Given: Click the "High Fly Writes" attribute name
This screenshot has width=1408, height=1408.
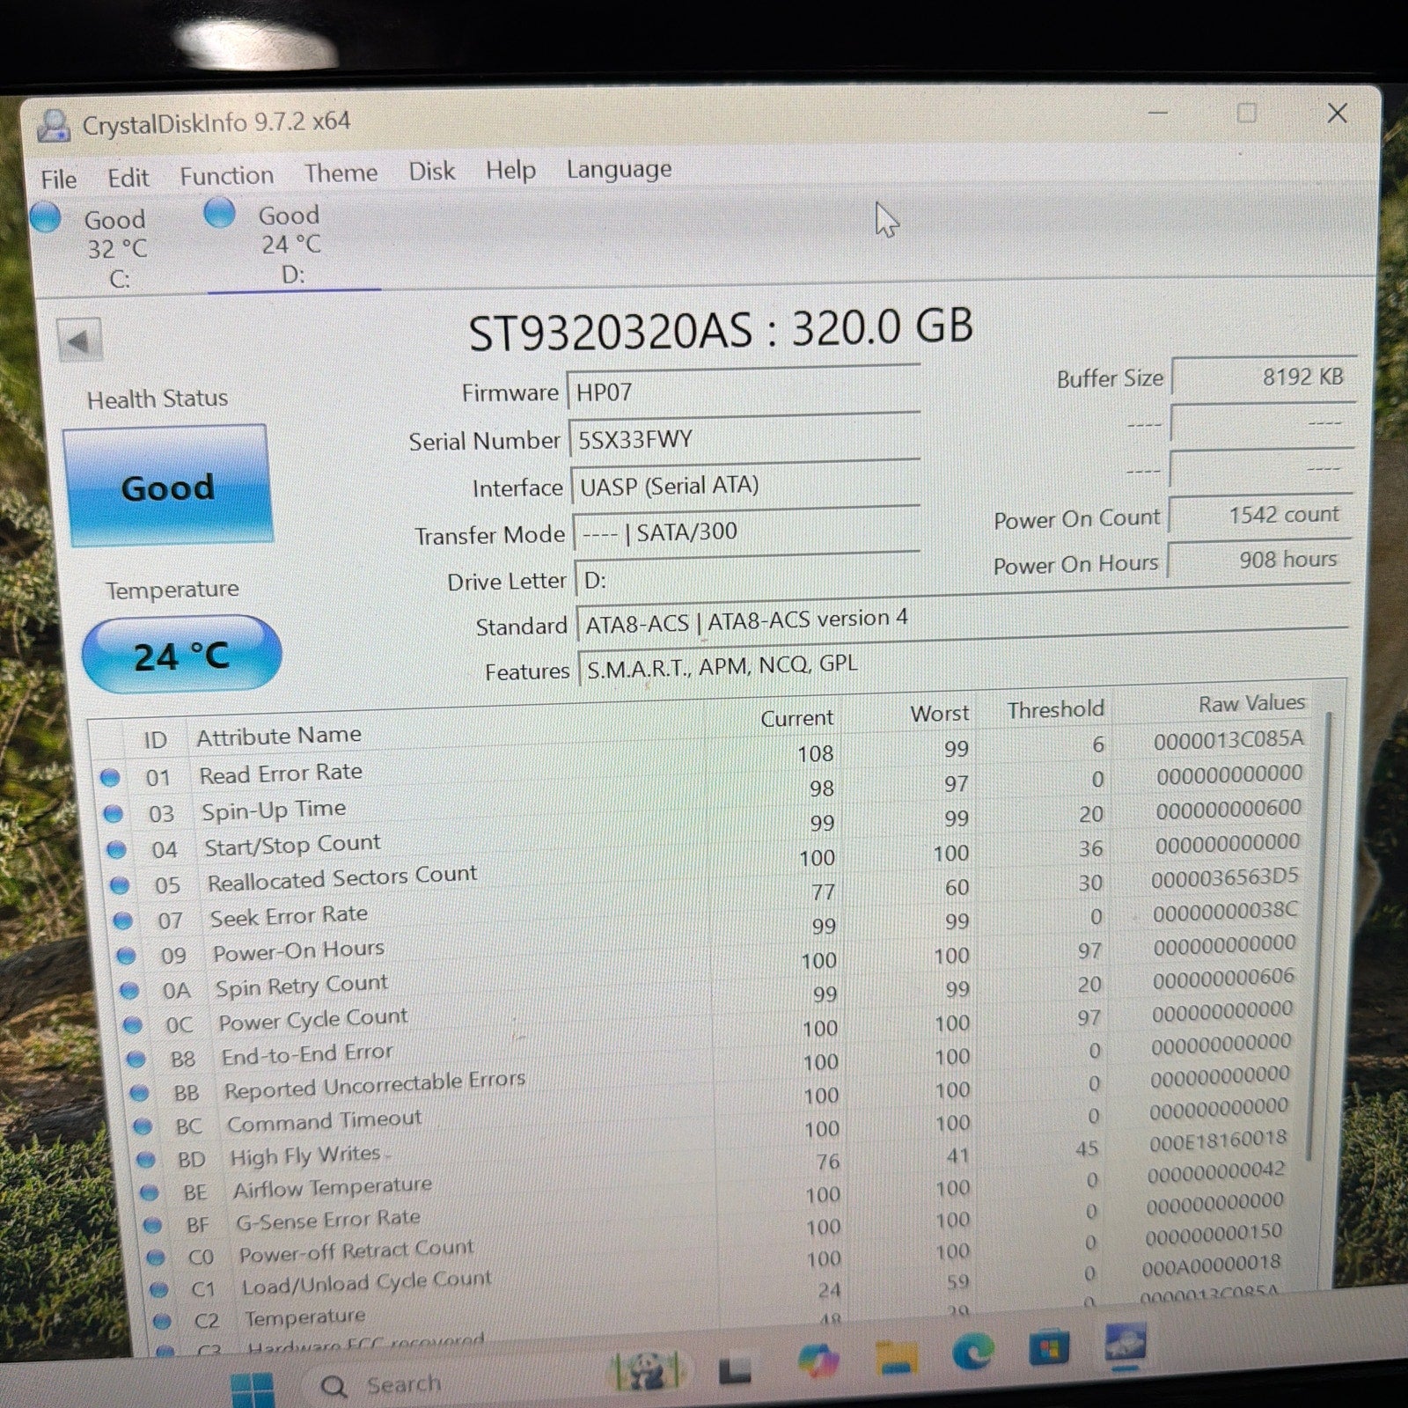Looking at the screenshot, I should (305, 1155).
